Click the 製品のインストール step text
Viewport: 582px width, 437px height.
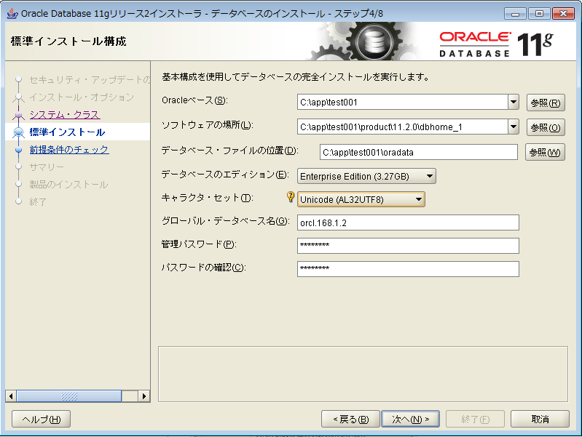pos(68,184)
